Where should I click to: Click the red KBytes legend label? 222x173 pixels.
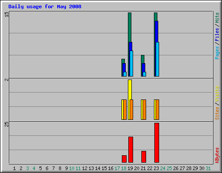217,155
